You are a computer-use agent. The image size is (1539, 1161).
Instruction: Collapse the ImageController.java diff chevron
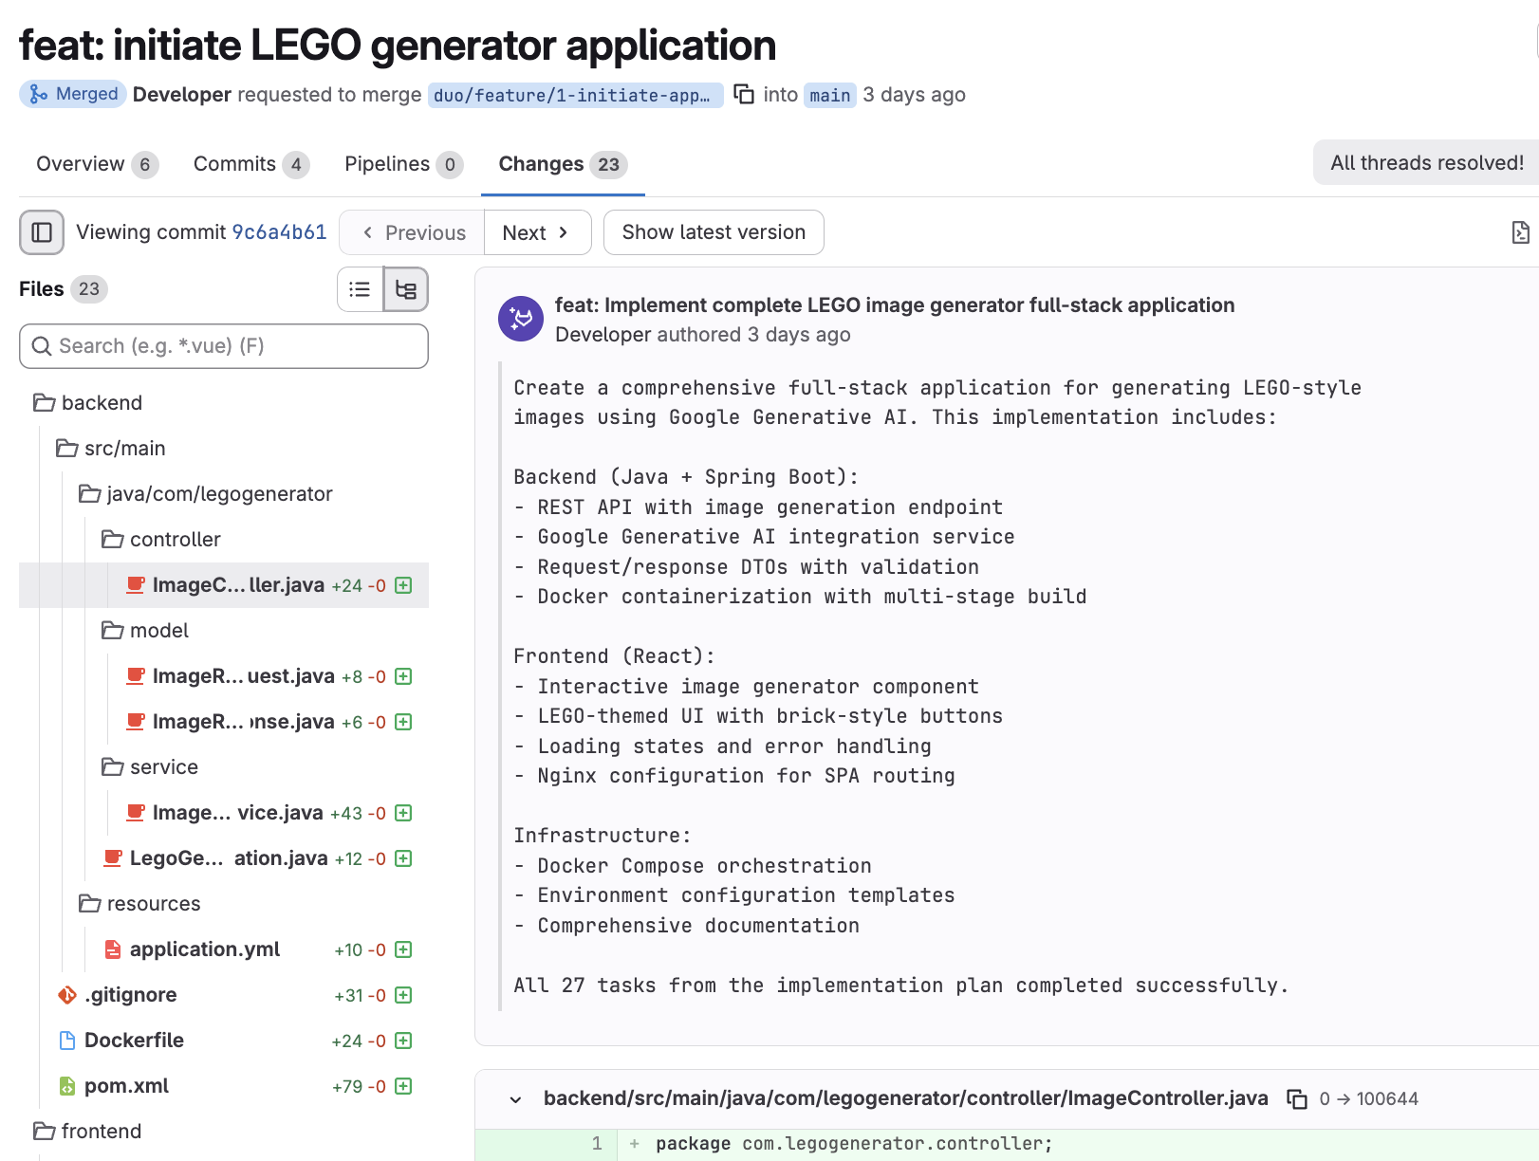[x=515, y=1099]
